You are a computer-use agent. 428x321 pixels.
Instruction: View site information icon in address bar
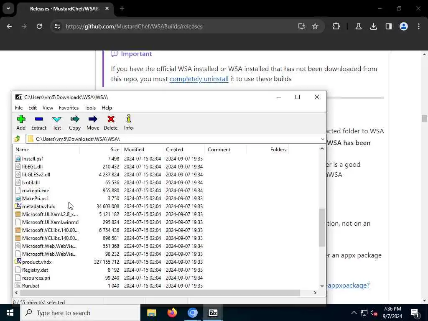pyautogui.click(x=57, y=26)
